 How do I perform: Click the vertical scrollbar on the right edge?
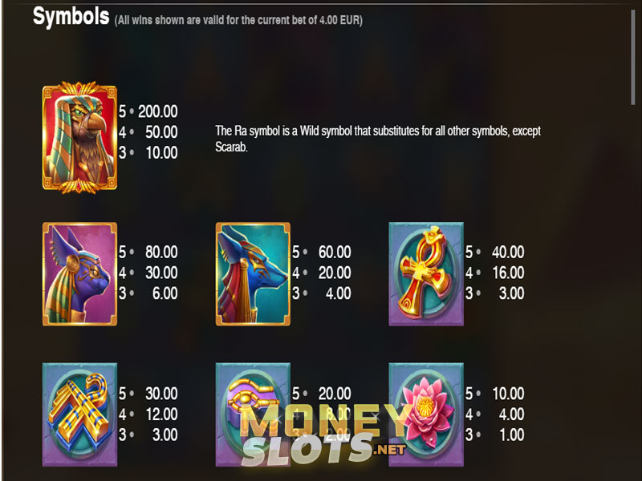point(633,56)
